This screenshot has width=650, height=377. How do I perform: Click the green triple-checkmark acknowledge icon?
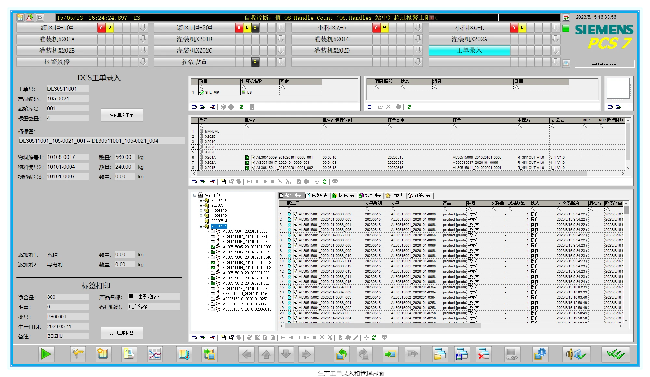tap(615, 354)
